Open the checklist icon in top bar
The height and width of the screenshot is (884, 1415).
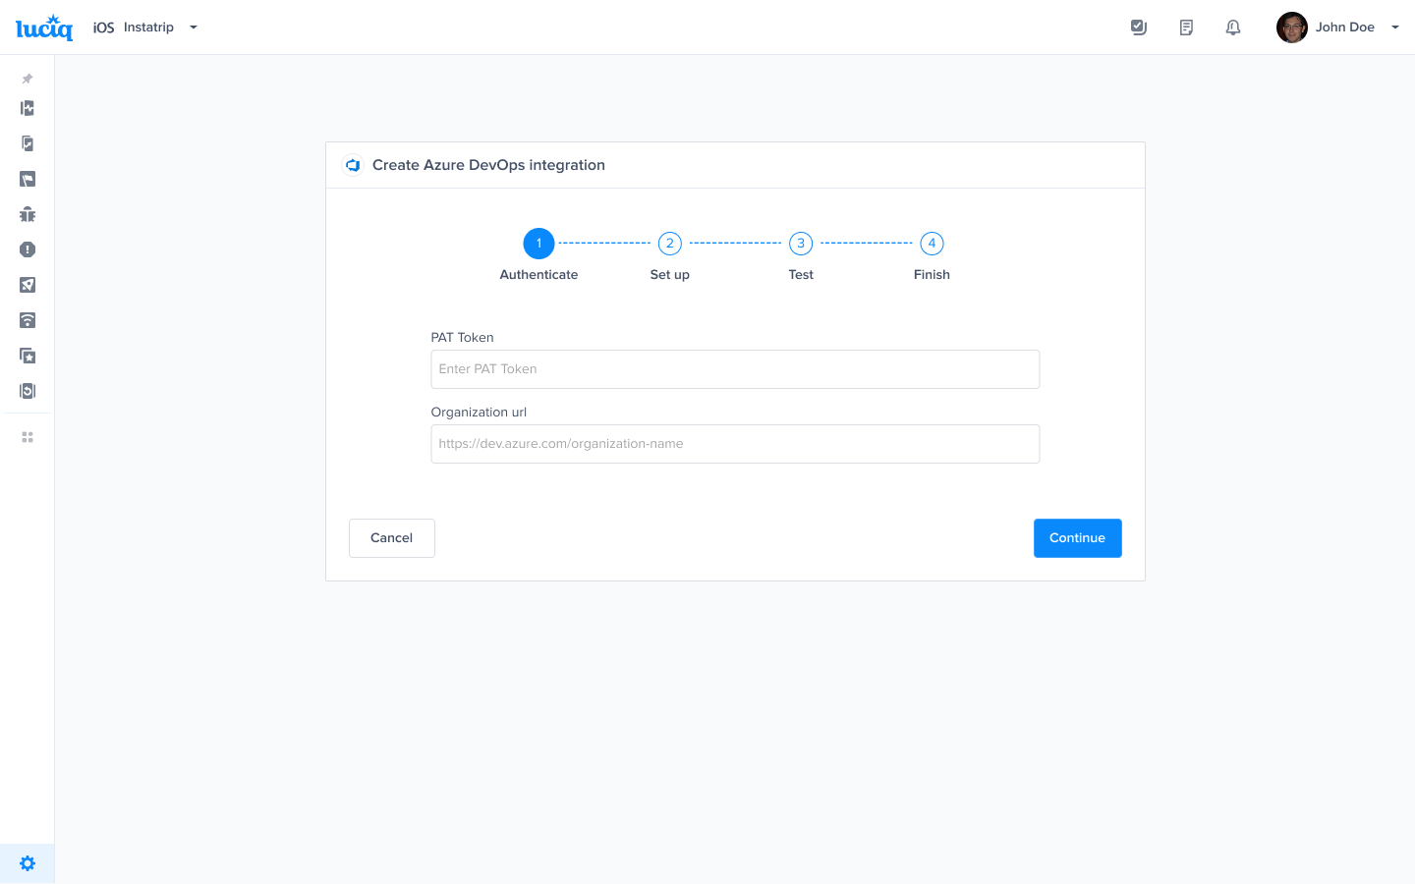click(x=1139, y=28)
